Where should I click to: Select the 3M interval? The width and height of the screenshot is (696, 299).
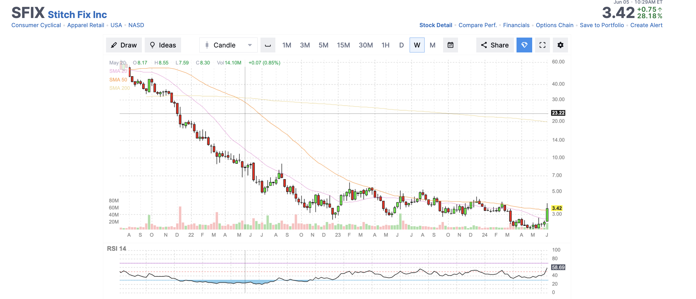305,45
